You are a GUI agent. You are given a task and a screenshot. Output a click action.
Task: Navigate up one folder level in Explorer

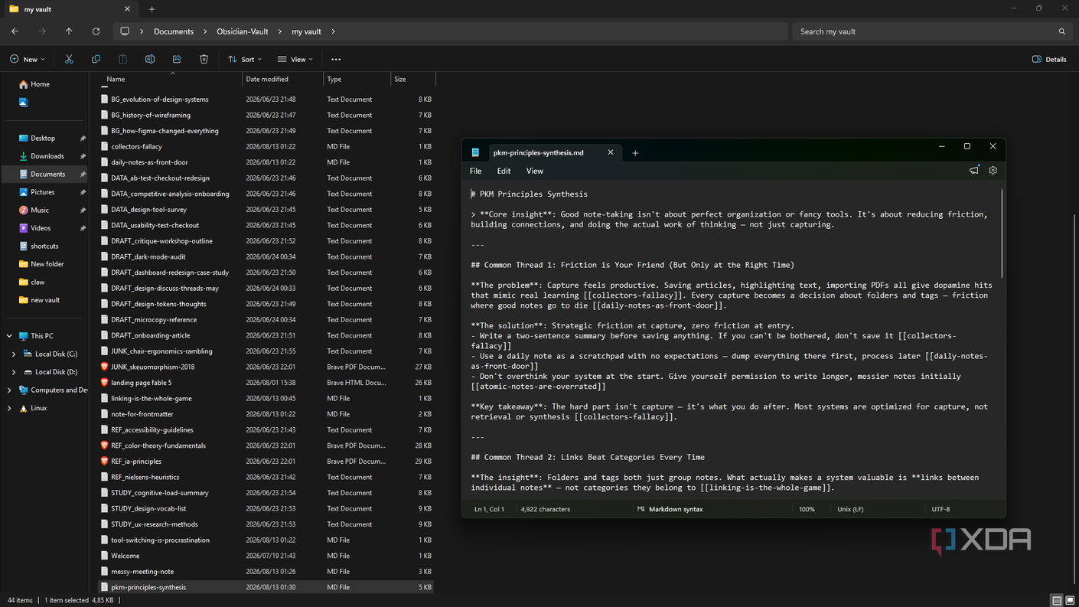pos(69,31)
